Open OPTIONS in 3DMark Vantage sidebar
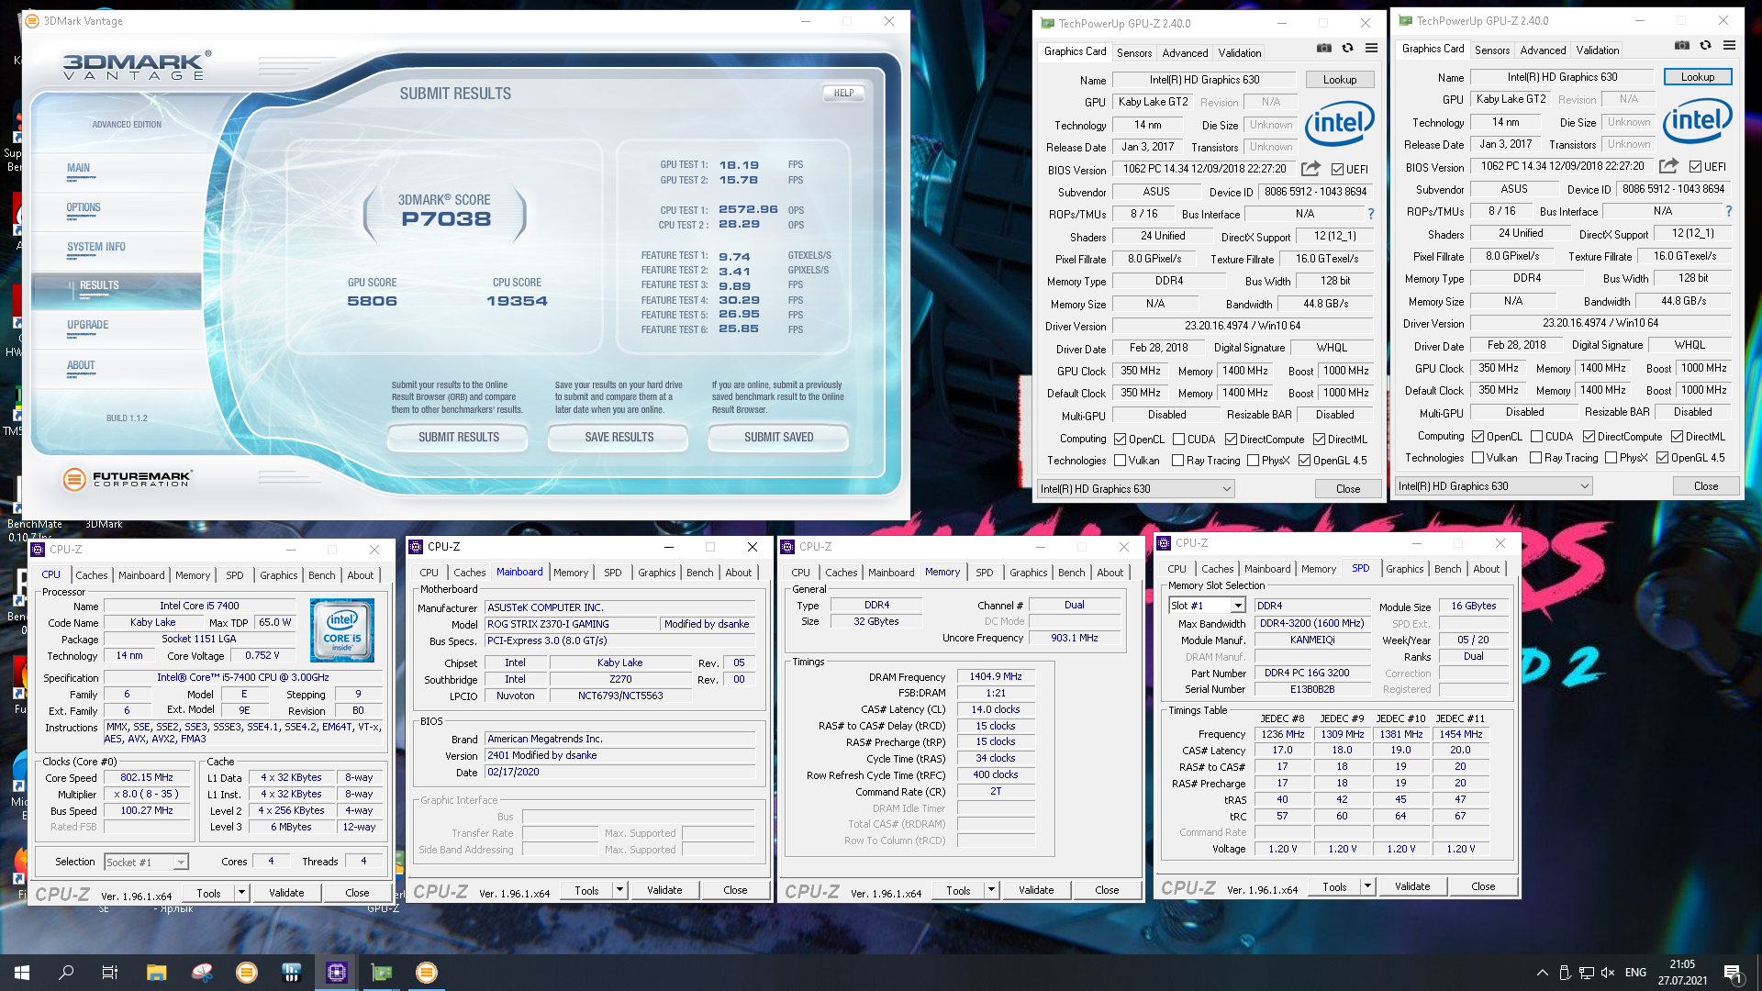The image size is (1762, 991). (84, 207)
